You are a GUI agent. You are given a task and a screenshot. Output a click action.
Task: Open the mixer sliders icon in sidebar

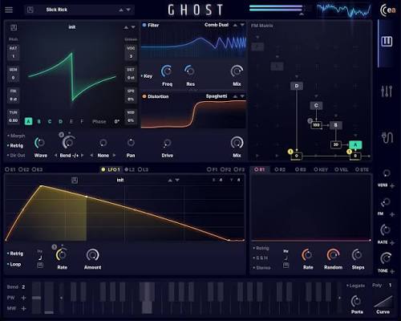tap(387, 91)
